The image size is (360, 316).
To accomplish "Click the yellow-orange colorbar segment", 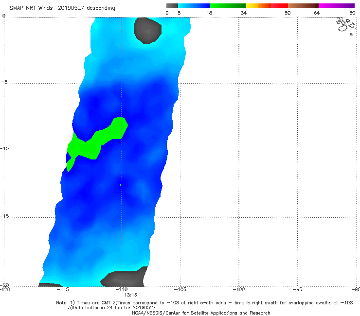I will click(258, 6).
